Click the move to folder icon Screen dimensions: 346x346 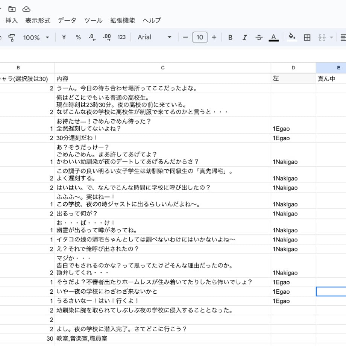[x=12, y=9]
